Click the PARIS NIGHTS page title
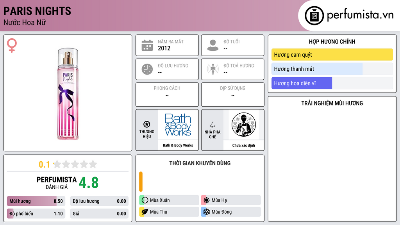This screenshot has height=225, width=400. 37,11
